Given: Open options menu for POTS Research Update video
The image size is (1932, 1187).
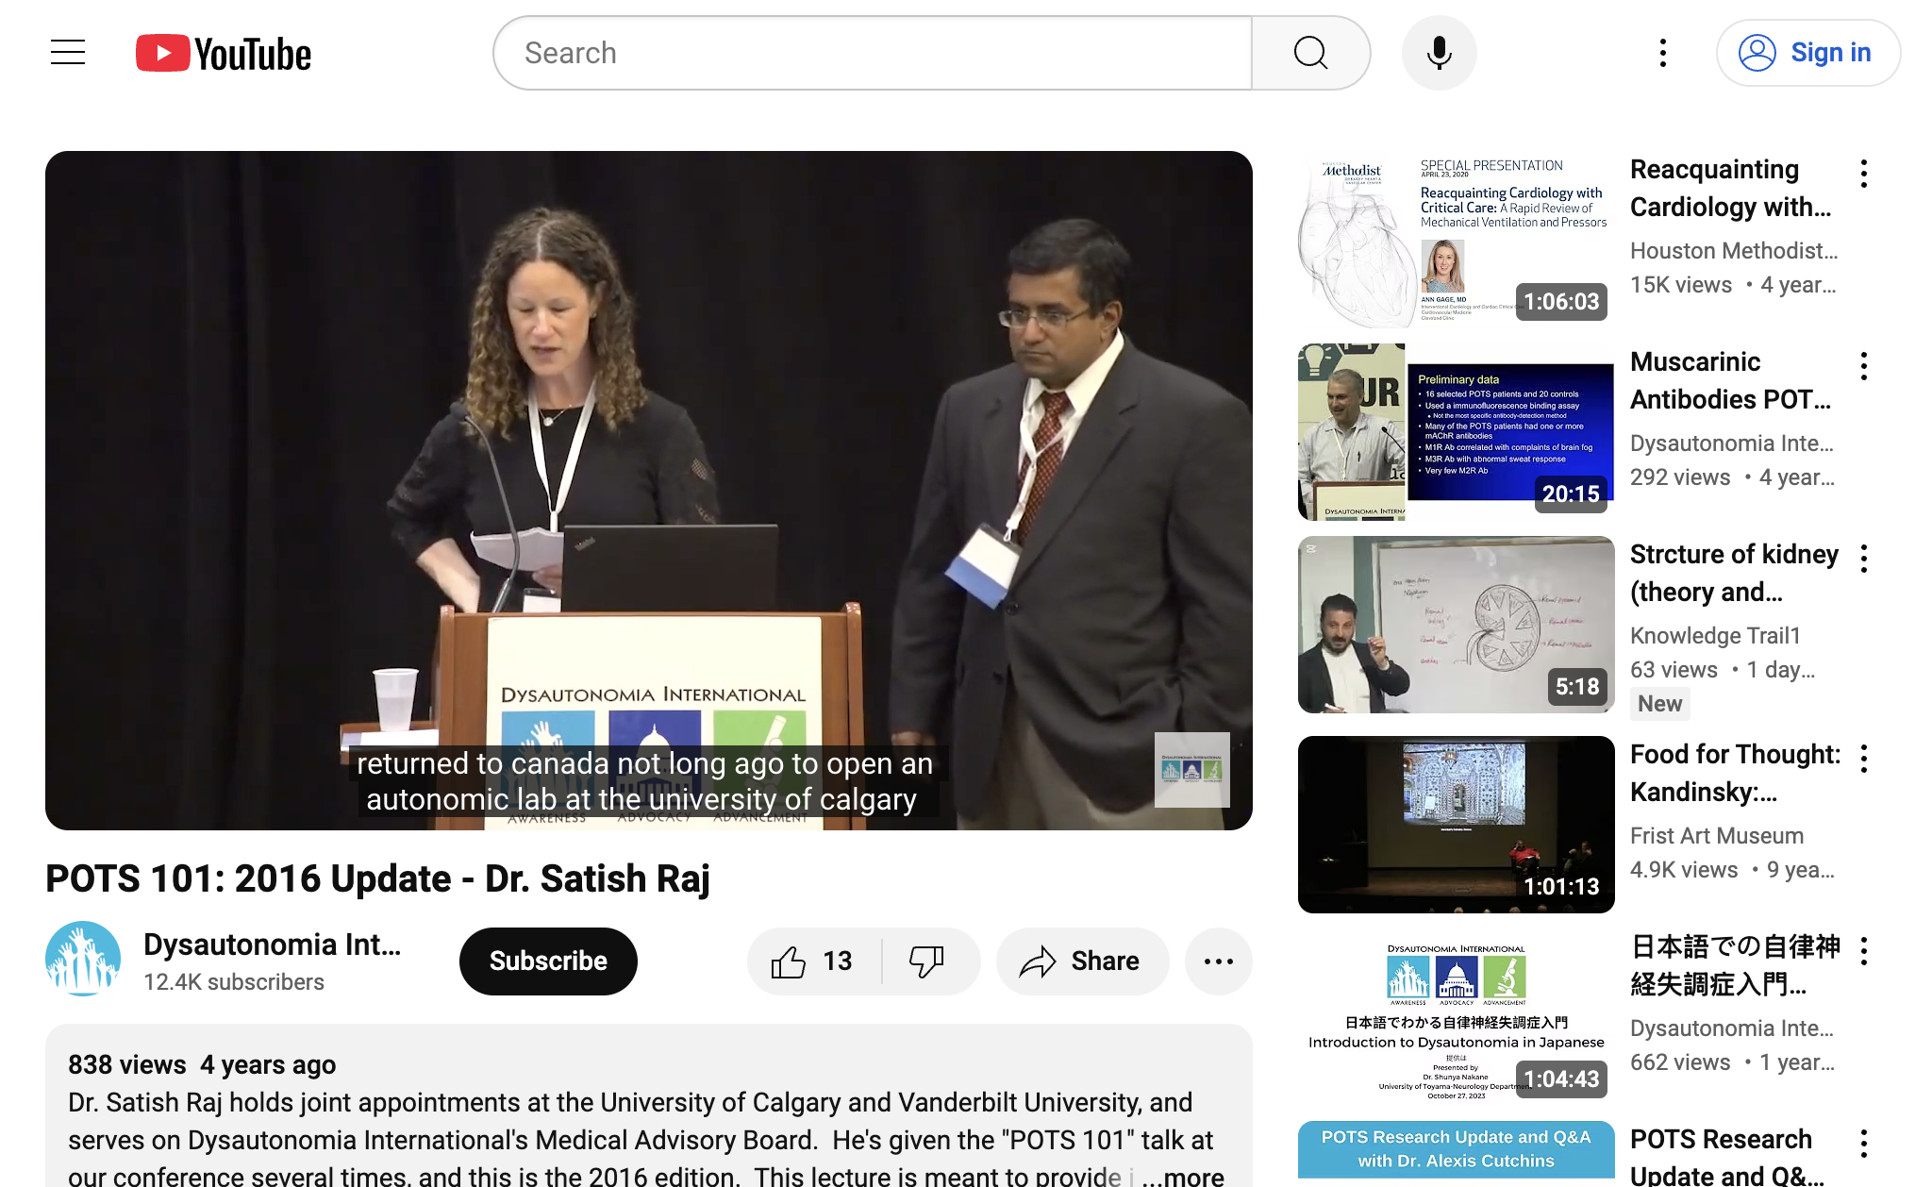Looking at the screenshot, I should tap(1863, 1144).
